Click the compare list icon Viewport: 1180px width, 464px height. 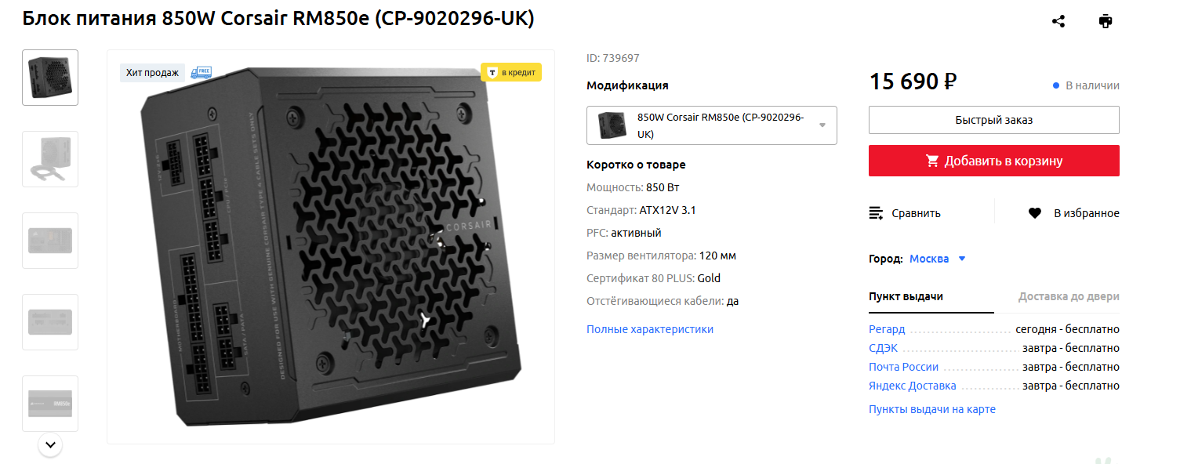(x=877, y=213)
